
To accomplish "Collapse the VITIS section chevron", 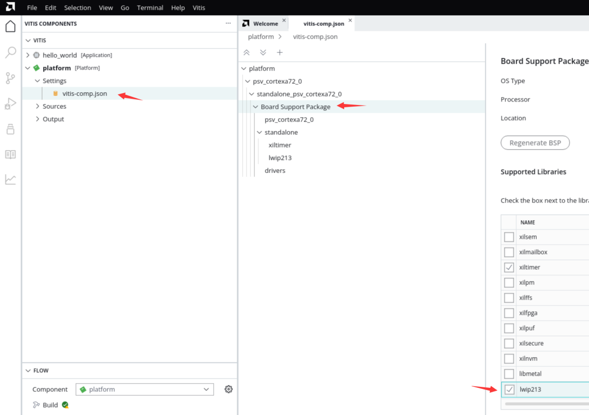I will point(28,40).
